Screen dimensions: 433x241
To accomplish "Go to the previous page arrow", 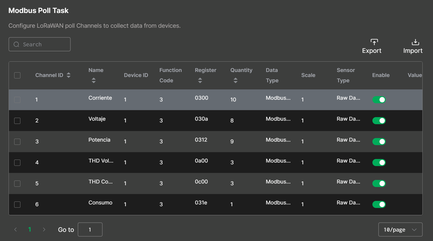I will (16, 229).
